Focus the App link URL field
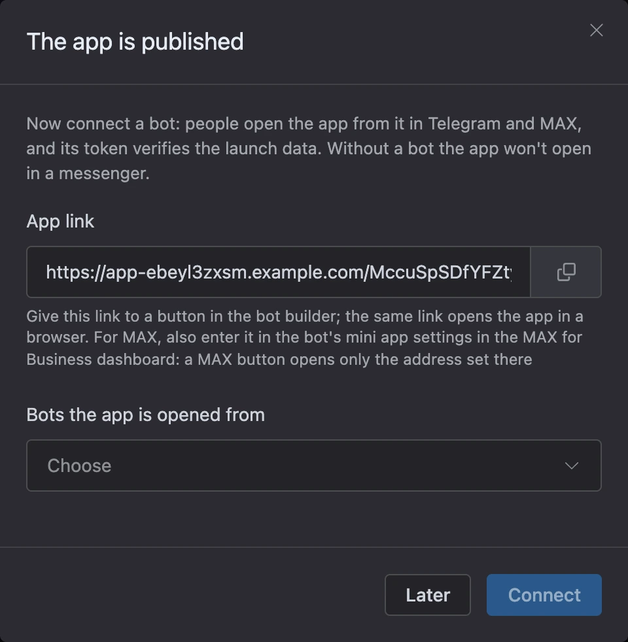 [279, 272]
